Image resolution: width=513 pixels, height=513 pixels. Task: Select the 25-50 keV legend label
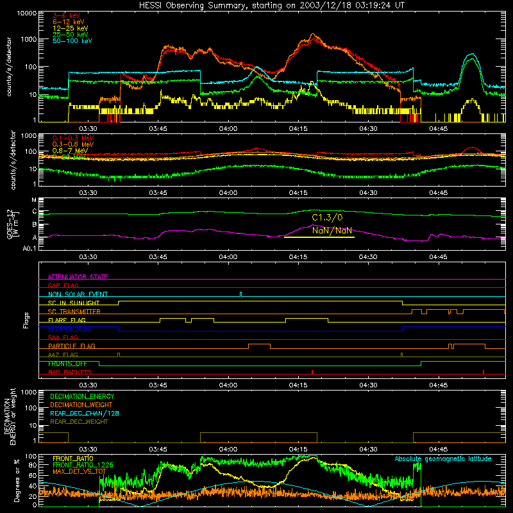coord(70,35)
